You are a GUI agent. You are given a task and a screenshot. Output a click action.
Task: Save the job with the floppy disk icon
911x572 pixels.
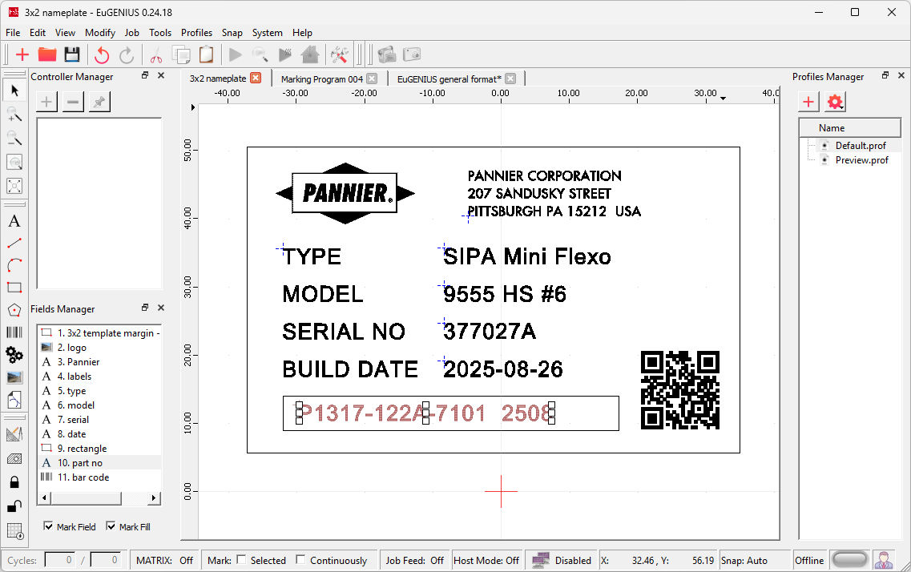pos(72,54)
